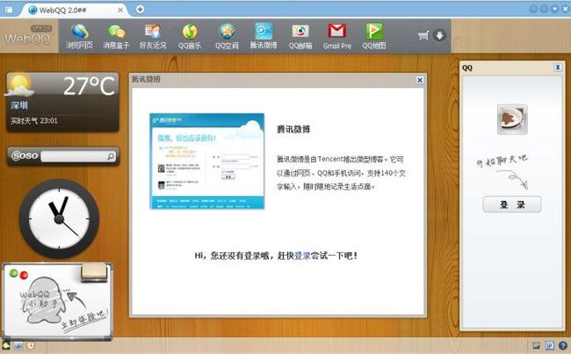Open the Gmail Pre app
Image resolution: width=571 pixels, height=354 pixels.
tap(337, 36)
